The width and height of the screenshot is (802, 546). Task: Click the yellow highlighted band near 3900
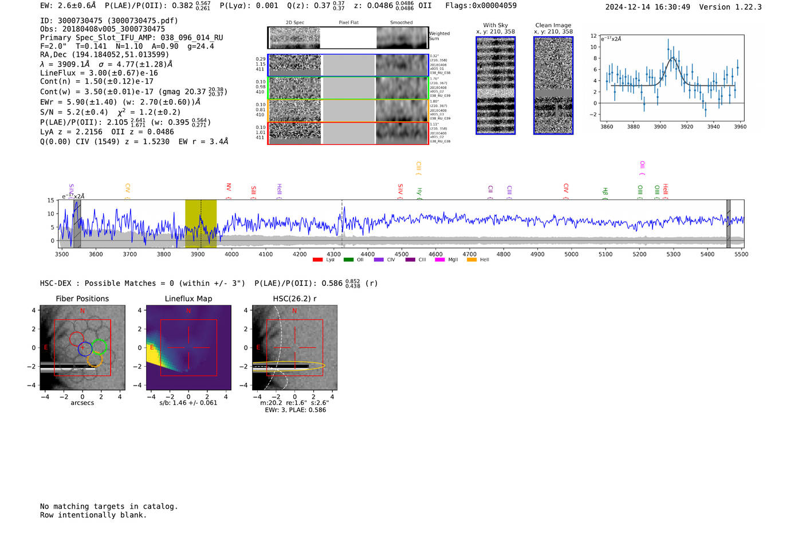(200, 224)
